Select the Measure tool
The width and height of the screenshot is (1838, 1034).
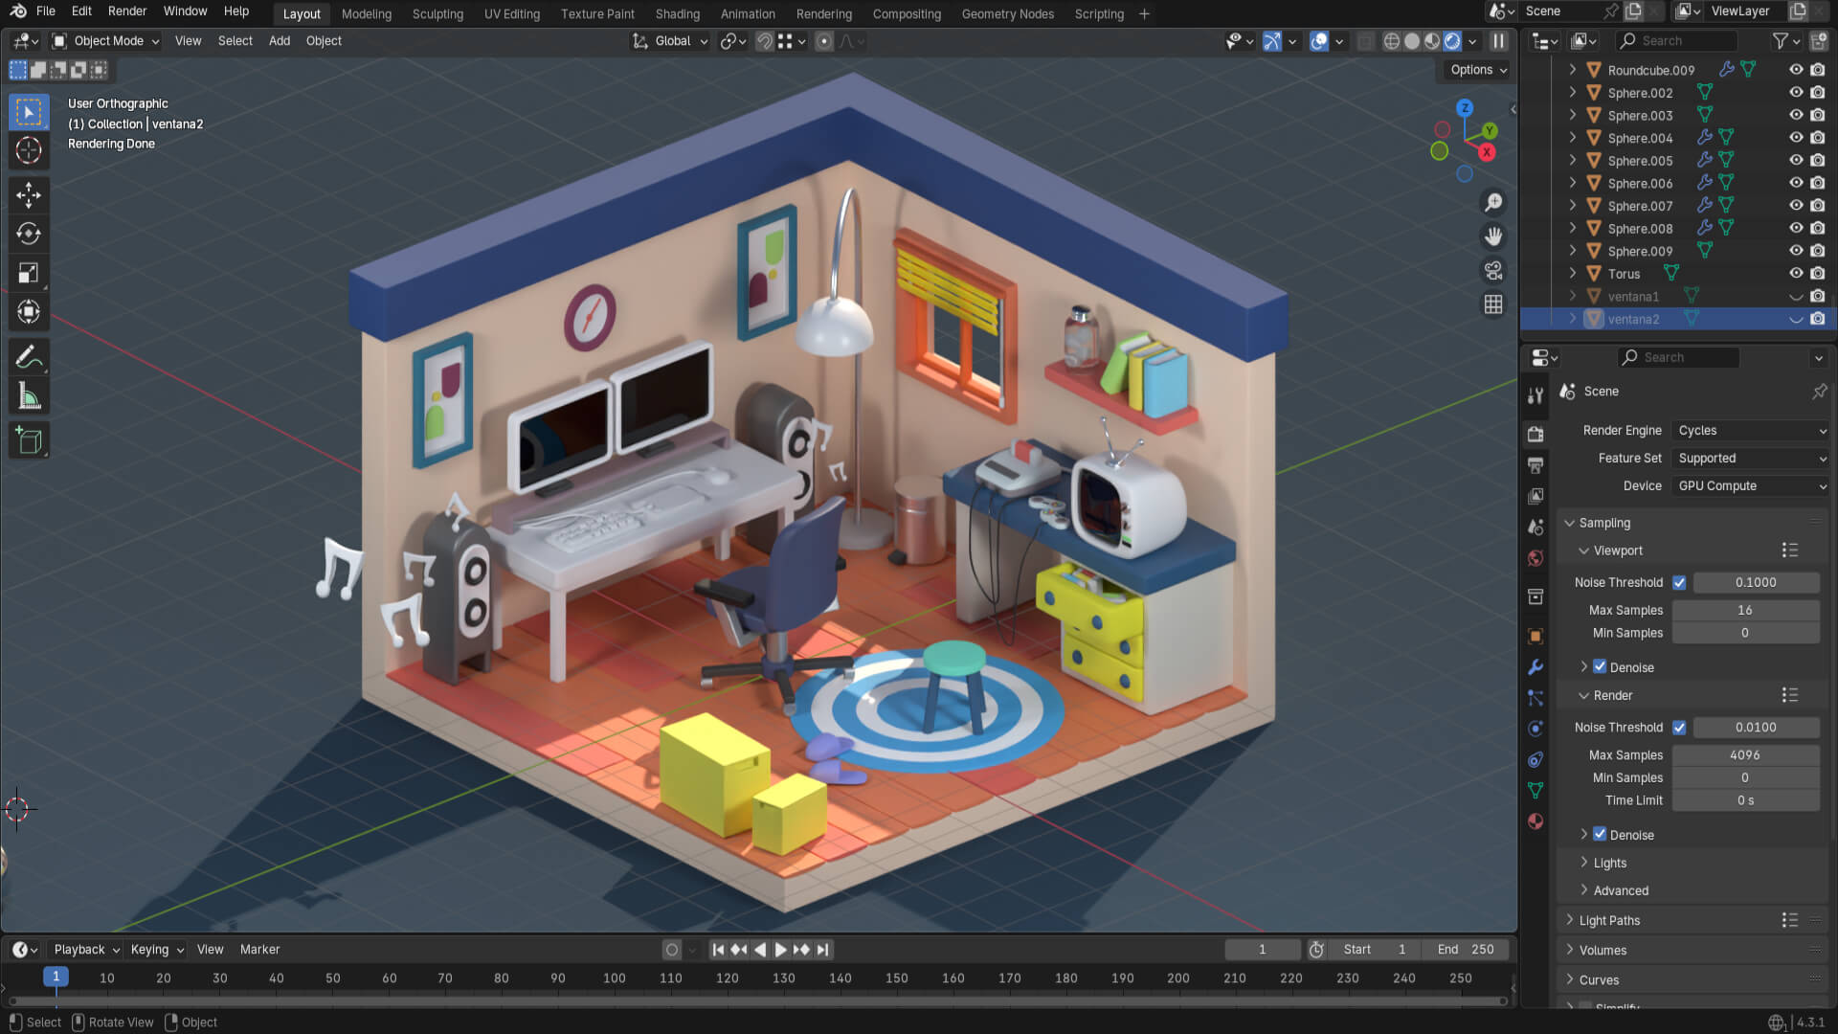point(29,396)
